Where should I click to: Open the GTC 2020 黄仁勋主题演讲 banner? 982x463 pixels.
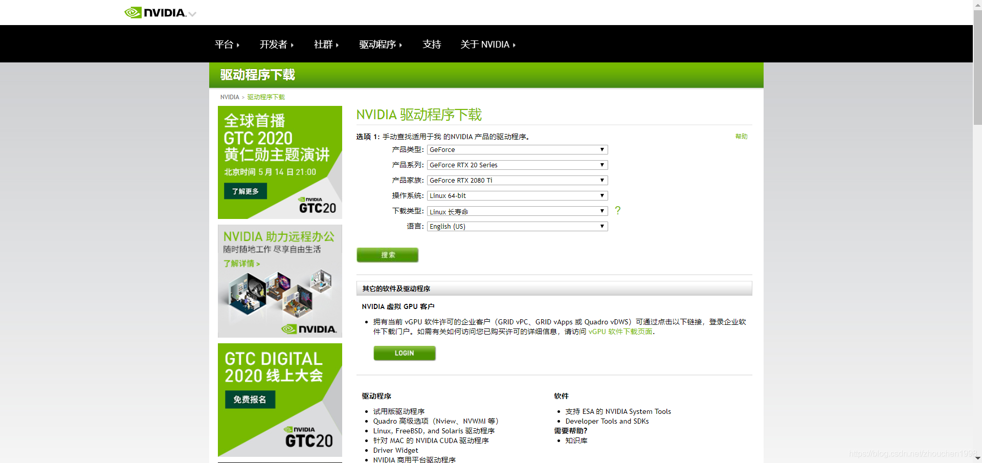[280, 162]
